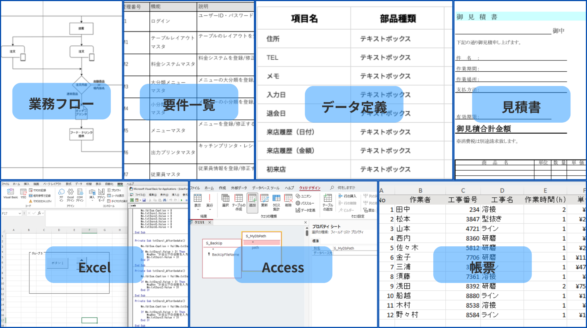Click 住所 in the 項目名 column
The width and height of the screenshot is (587, 328).
(273, 39)
